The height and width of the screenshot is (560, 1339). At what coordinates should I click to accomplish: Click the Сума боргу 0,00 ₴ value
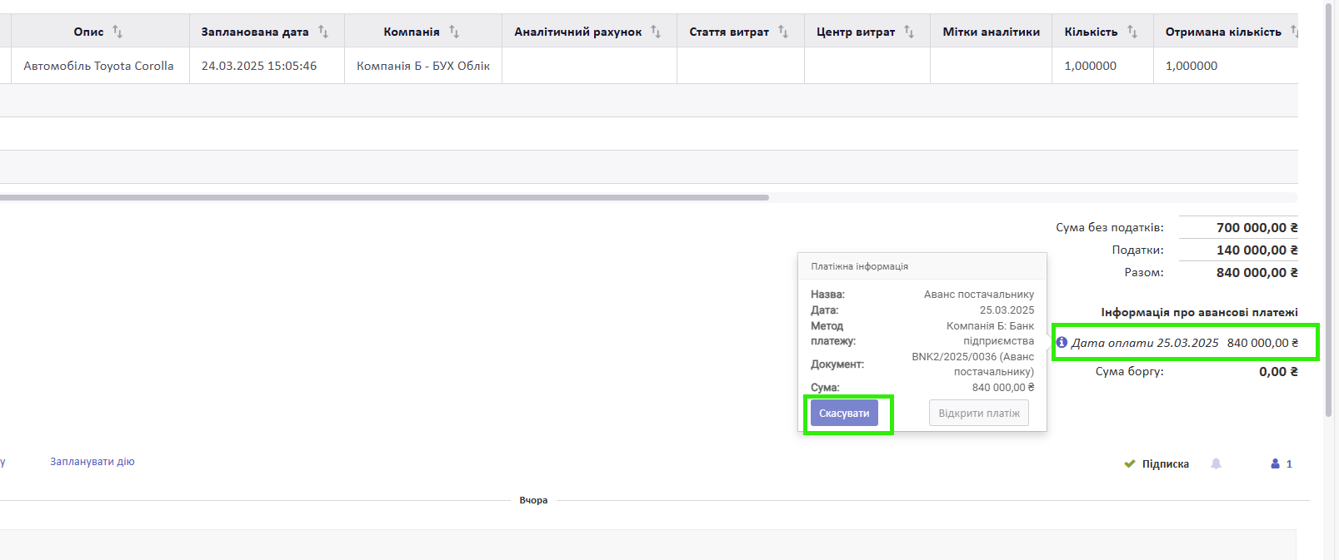(1278, 371)
